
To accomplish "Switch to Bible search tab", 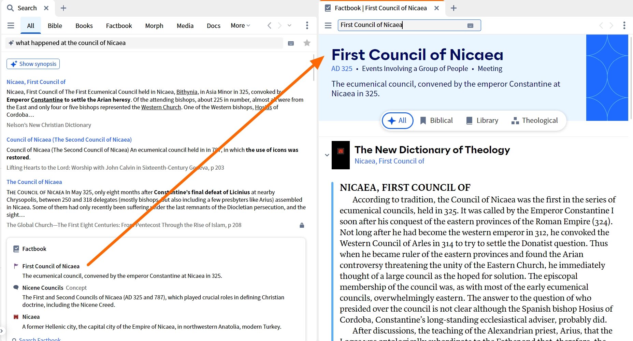I will tap(55, 26).
